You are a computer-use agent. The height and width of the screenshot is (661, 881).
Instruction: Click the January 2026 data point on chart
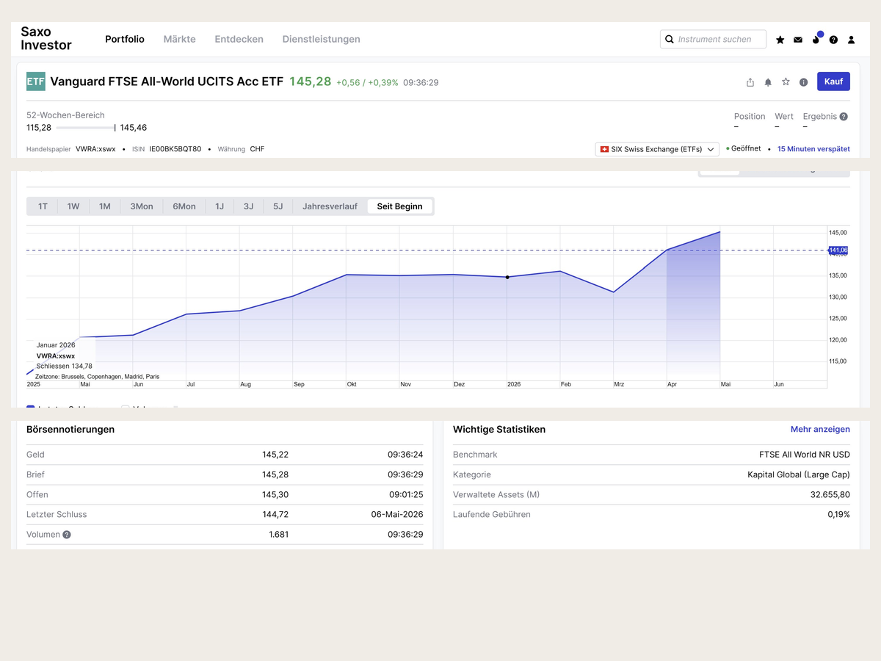[507, 277]
